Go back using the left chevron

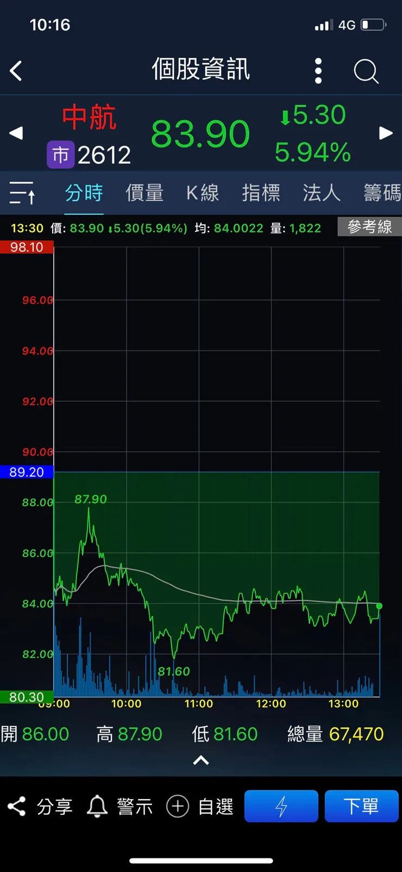pos(16,71)
